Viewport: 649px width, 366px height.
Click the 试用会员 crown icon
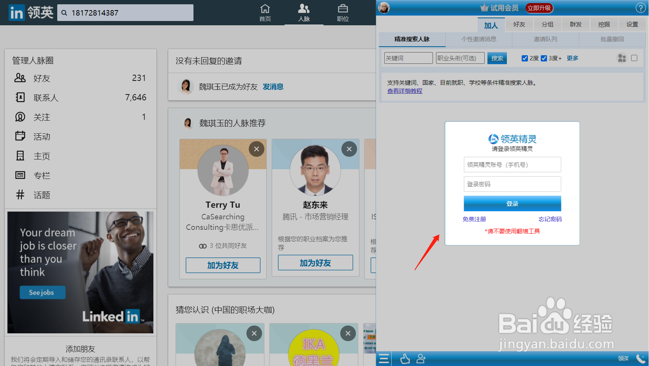(x=484, y=8)
